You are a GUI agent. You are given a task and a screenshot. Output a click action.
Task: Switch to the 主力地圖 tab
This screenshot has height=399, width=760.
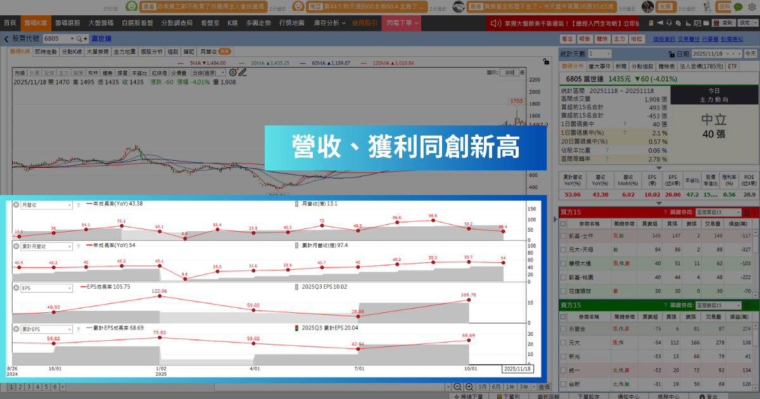[125, 51]
